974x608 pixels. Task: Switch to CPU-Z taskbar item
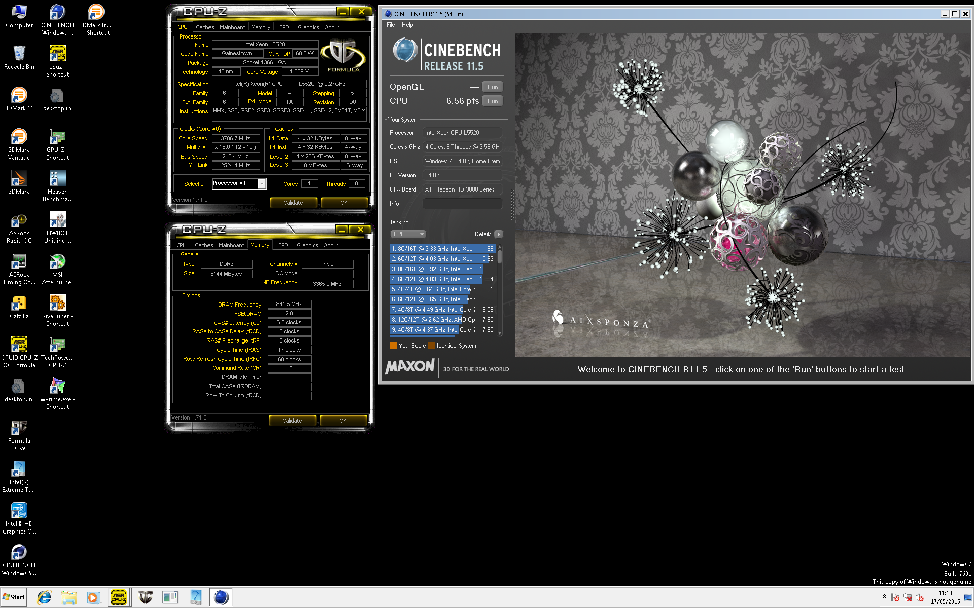click(119, 597)
